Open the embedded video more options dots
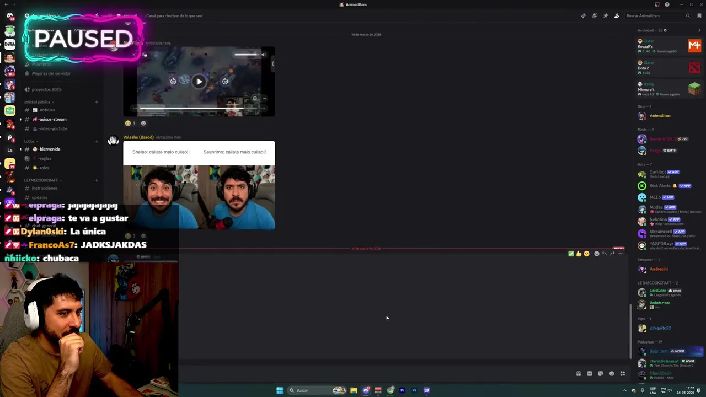The image size is (706, 397). tap(264, 99)
